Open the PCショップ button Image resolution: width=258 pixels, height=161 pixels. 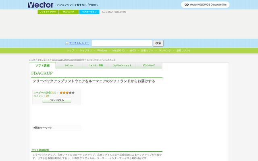click(x=69, y=12)
